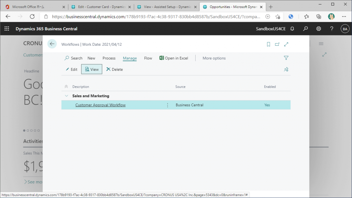Select the Manage menu
The height and width of the screenshot is (198, 352).
pyautogui.click(x=130, y=58)
